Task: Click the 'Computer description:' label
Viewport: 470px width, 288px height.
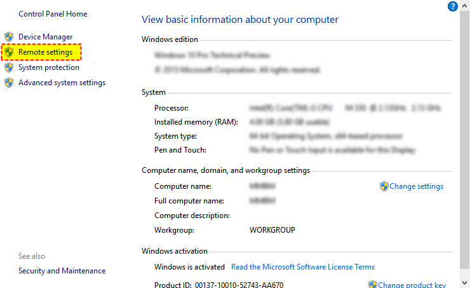Action: pyautogui.click(x=192, y=216)
